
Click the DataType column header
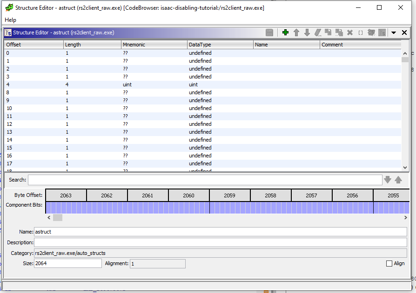coord(220,45)
